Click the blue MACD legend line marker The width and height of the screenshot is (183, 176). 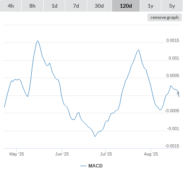pos(83,166)
